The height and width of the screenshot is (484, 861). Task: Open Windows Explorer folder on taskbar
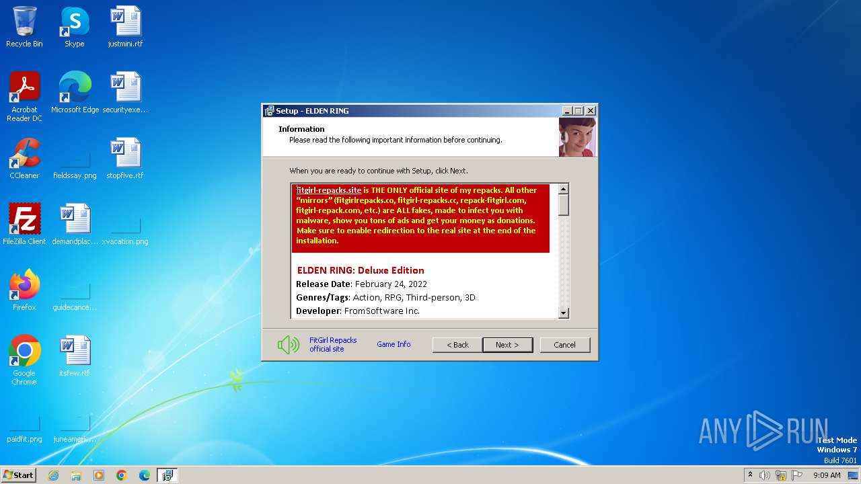pyautogui.click(x=76, y=475)
